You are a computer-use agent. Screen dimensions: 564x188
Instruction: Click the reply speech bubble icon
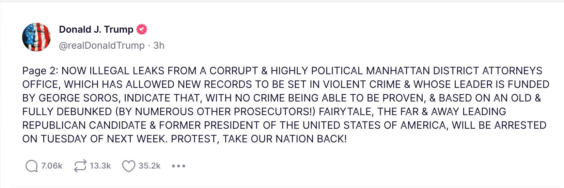(32, 166)
